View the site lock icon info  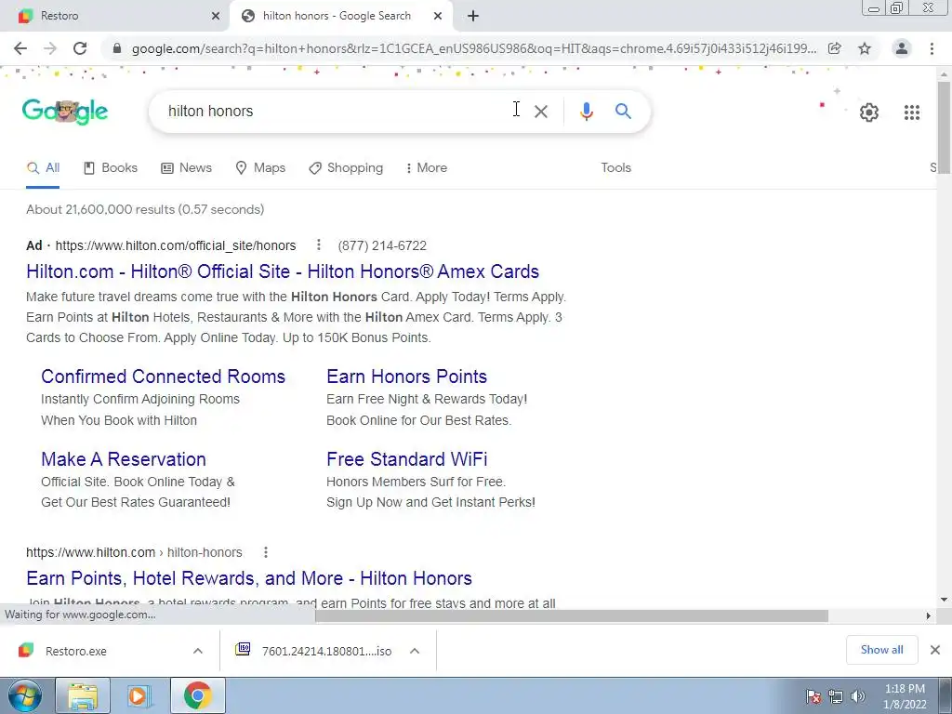[x=117, y=48]
